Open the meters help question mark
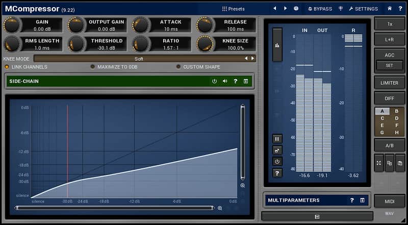This screenshot has width=408, height=225. [277, 173]
